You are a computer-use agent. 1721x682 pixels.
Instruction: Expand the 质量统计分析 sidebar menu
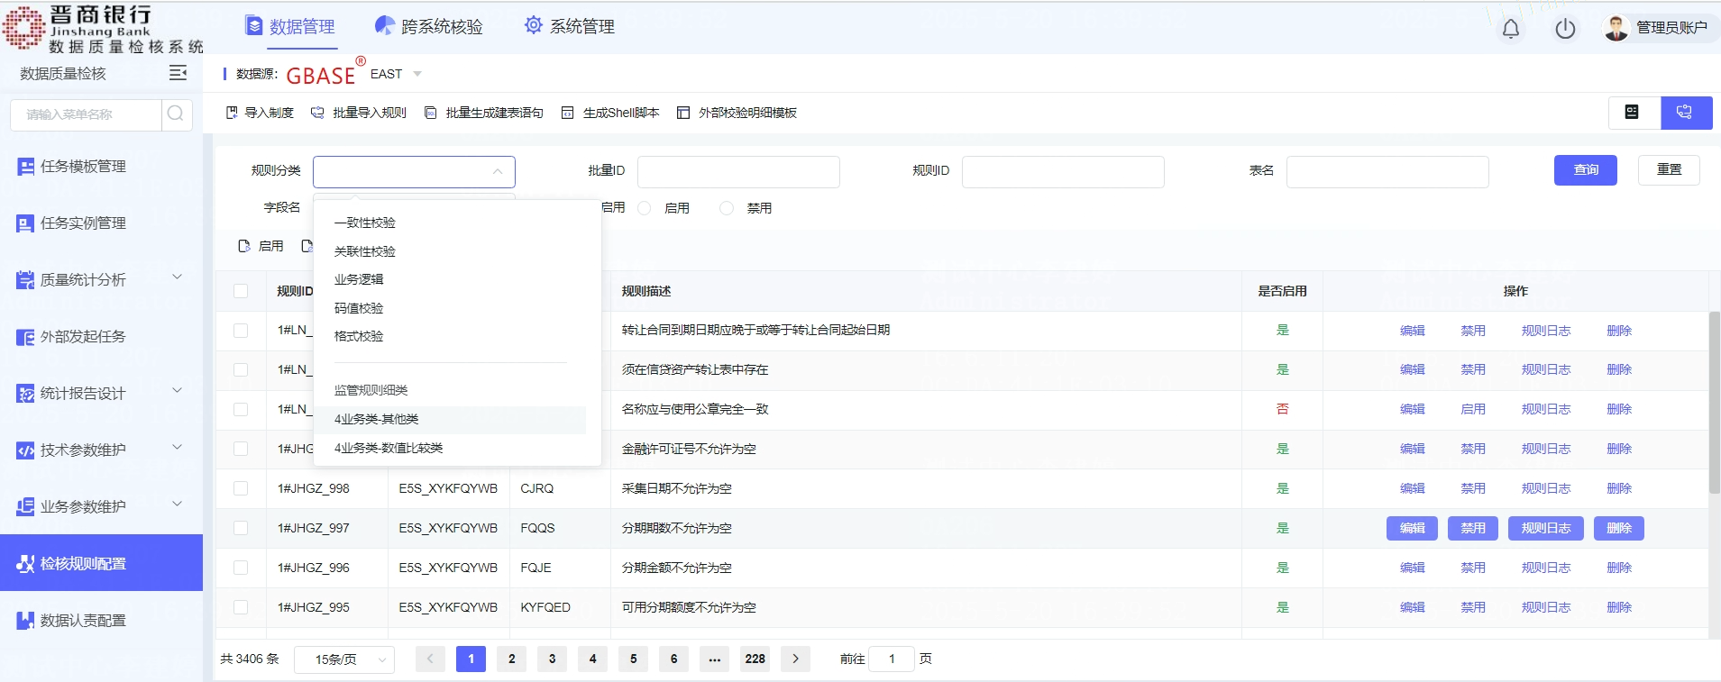101,280
